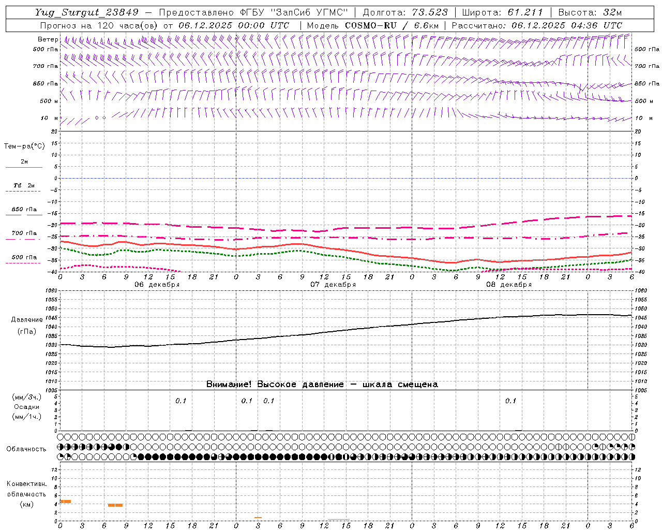
Task: Click the 10 м wind level label on the left
Action: 50,118
